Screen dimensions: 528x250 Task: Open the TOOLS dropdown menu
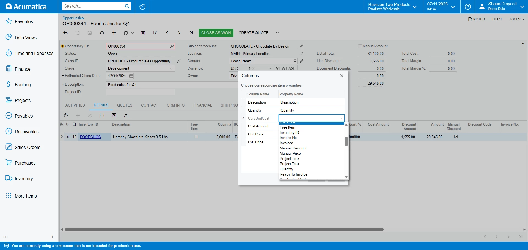(x=516, y=19)
